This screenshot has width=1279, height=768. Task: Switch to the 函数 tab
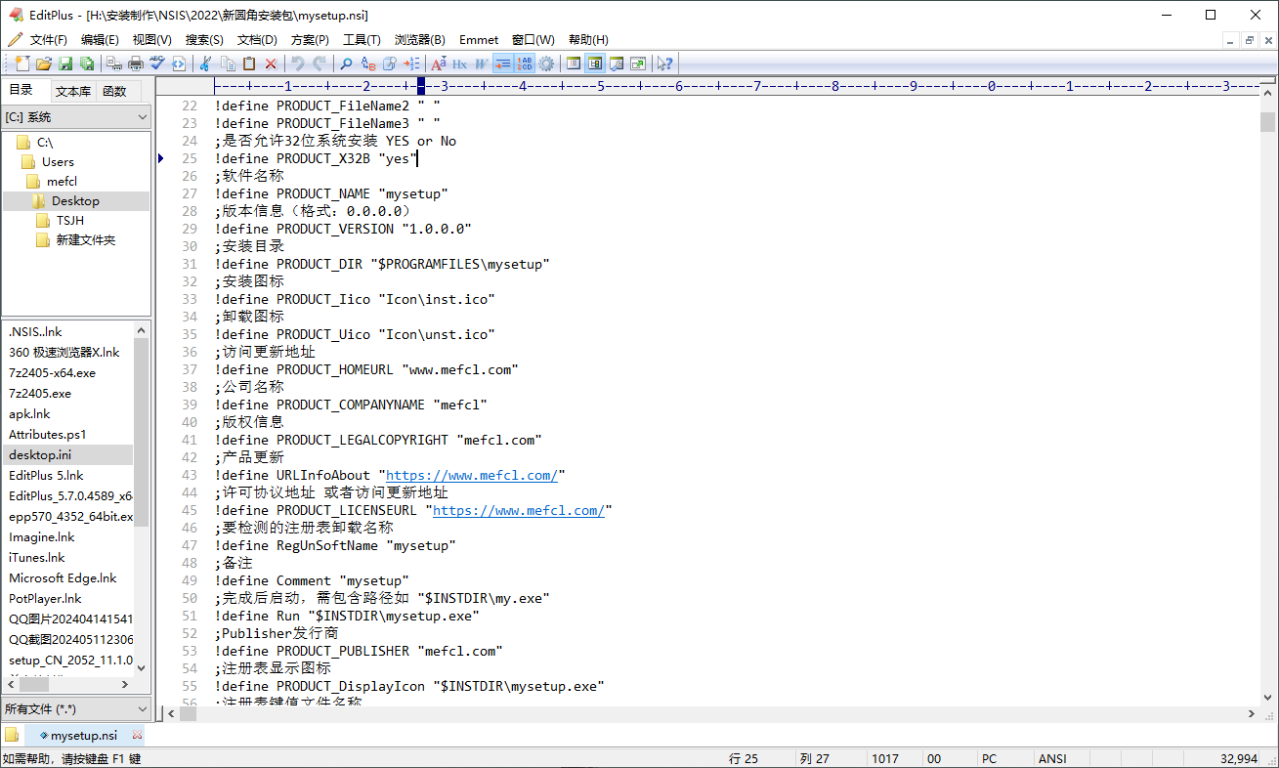113,91
